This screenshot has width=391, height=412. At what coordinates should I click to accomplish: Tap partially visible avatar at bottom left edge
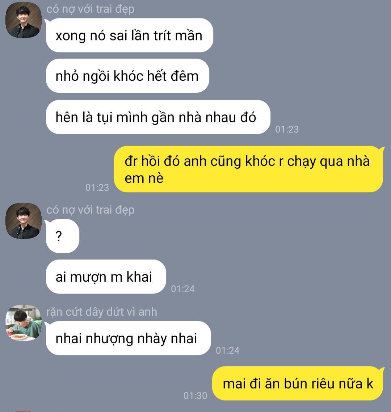(24, 411)
